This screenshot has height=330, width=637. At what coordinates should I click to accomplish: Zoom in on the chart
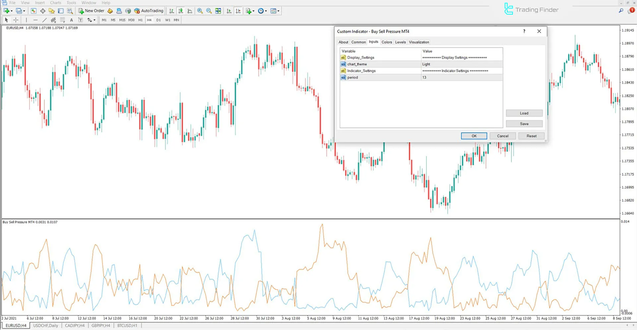(200, 11)
